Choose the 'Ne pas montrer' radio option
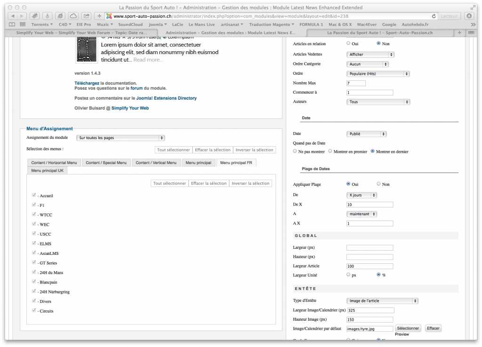The width and height of the screenshot is (482, 347). pos(295,151)
